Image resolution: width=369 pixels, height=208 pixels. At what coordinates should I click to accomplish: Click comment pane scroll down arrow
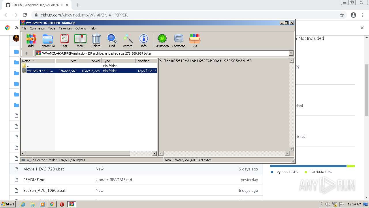pyautogui.click(x=291, y=149)
